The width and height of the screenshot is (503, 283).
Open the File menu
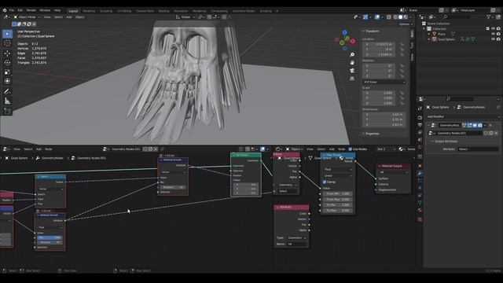click(x=12, y=10)
